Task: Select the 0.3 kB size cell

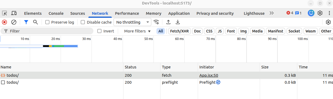Action: (x=279, y=75)
